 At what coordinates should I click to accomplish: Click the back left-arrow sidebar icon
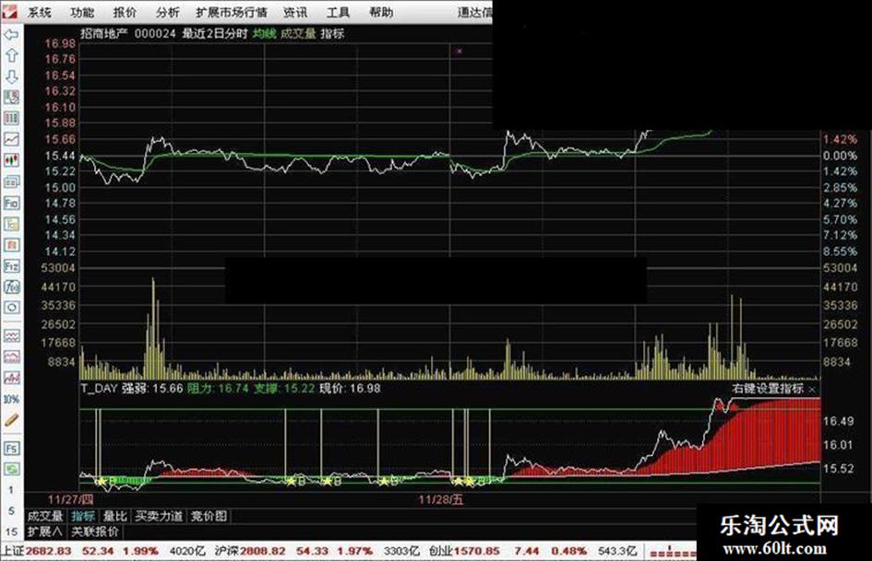(11, 35)
